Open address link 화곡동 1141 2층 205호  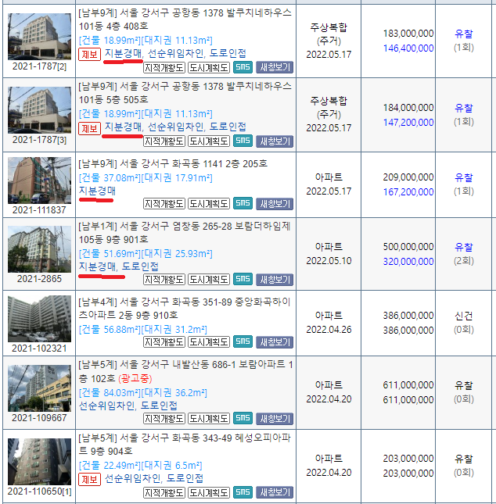coord(173,164)
